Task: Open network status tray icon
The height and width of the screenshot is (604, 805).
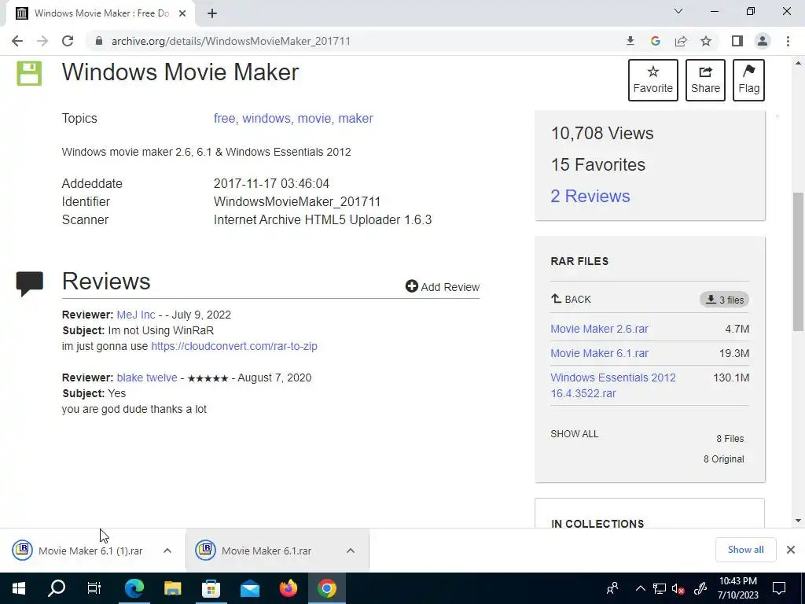Action: point(660,588)
